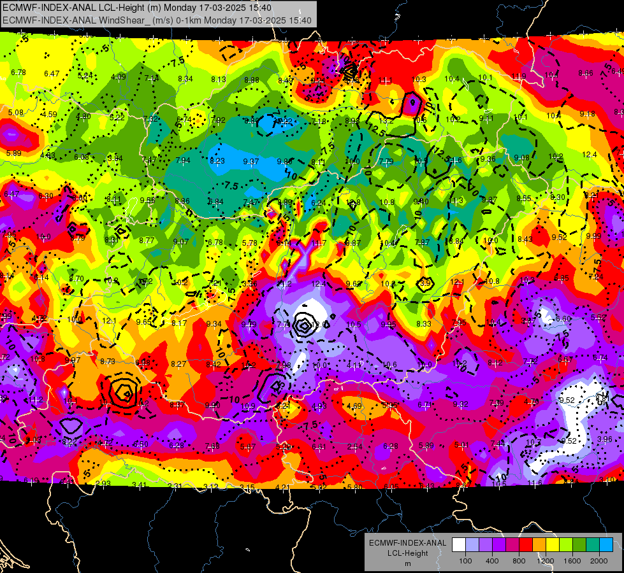Click the map value 5.08
Screen dimensions: 624x573
click(x=16, y=113)
